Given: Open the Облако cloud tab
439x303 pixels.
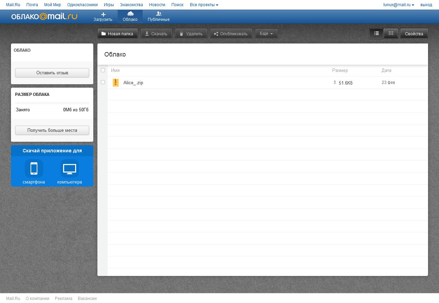Looking at the screenshot, I should 130,16.
